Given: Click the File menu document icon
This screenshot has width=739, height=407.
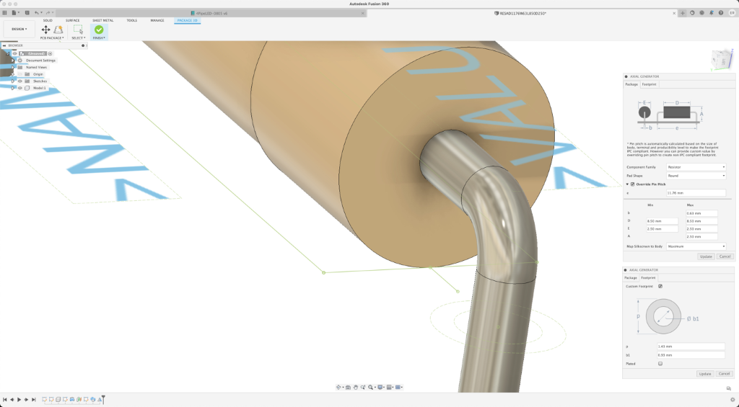Looking at the screenshot, I should tap(14, 13).
